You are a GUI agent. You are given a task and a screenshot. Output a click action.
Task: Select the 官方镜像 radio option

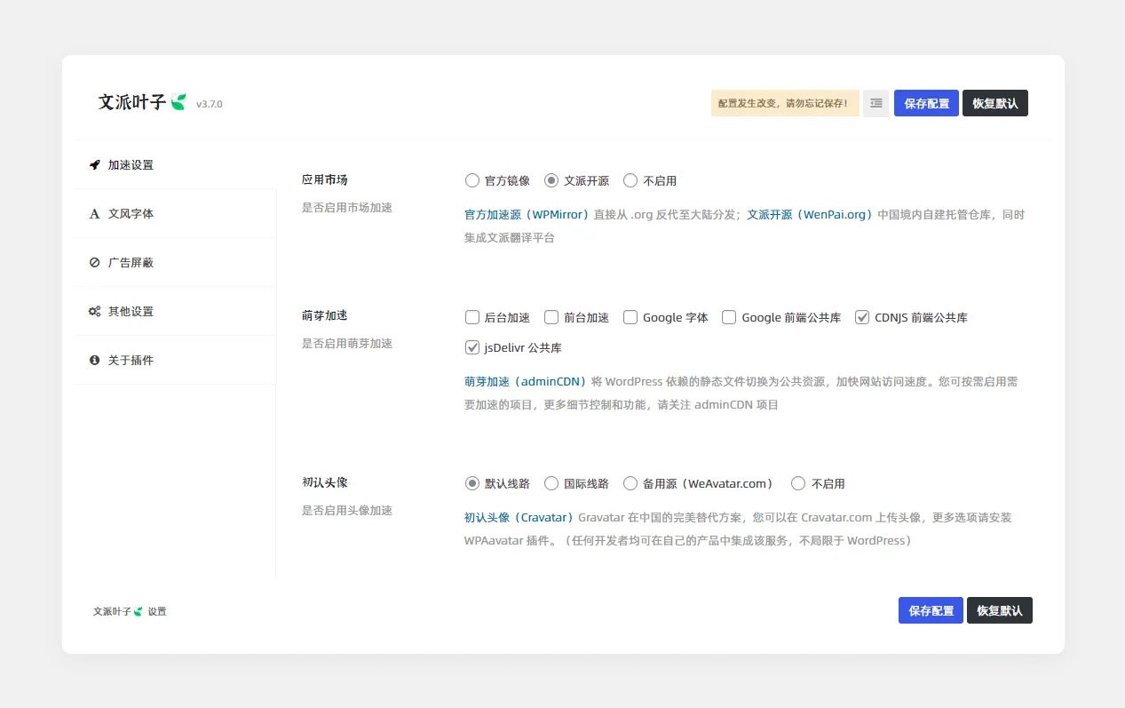tap(472, 180)
